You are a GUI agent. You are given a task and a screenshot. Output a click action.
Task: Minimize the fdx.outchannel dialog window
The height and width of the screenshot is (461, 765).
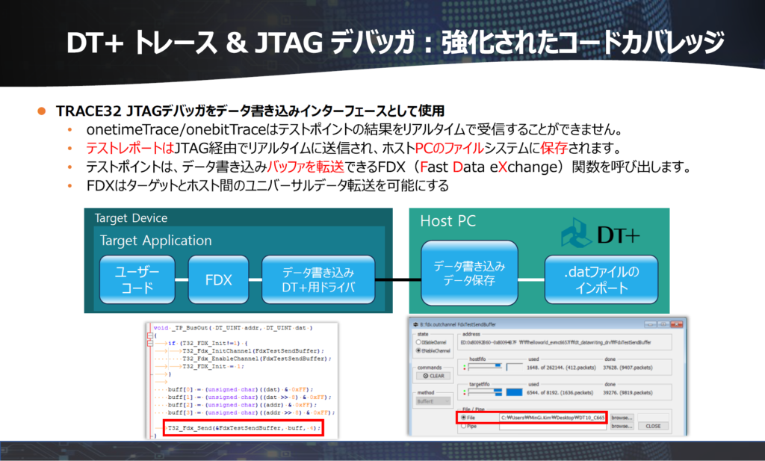click(x=651, y=324)
